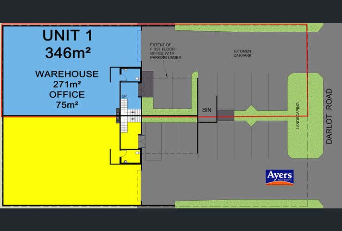Click the 'UP' stair label
This screenshot has height=231, width=342.
click(x=124, y=96)
